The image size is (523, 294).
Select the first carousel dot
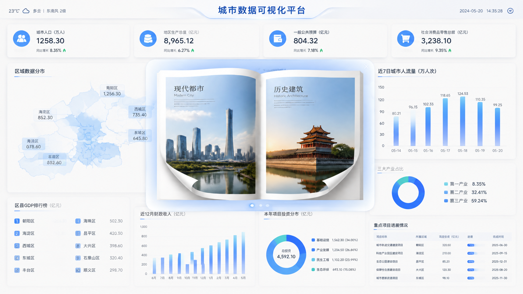coord(252,205)
